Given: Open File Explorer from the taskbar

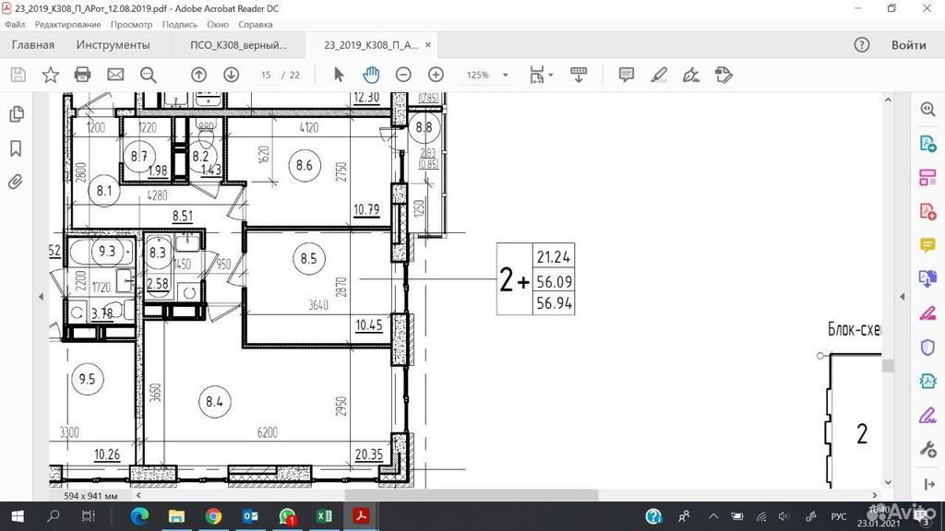Looking at the screenshot, I should coord(176,516).
